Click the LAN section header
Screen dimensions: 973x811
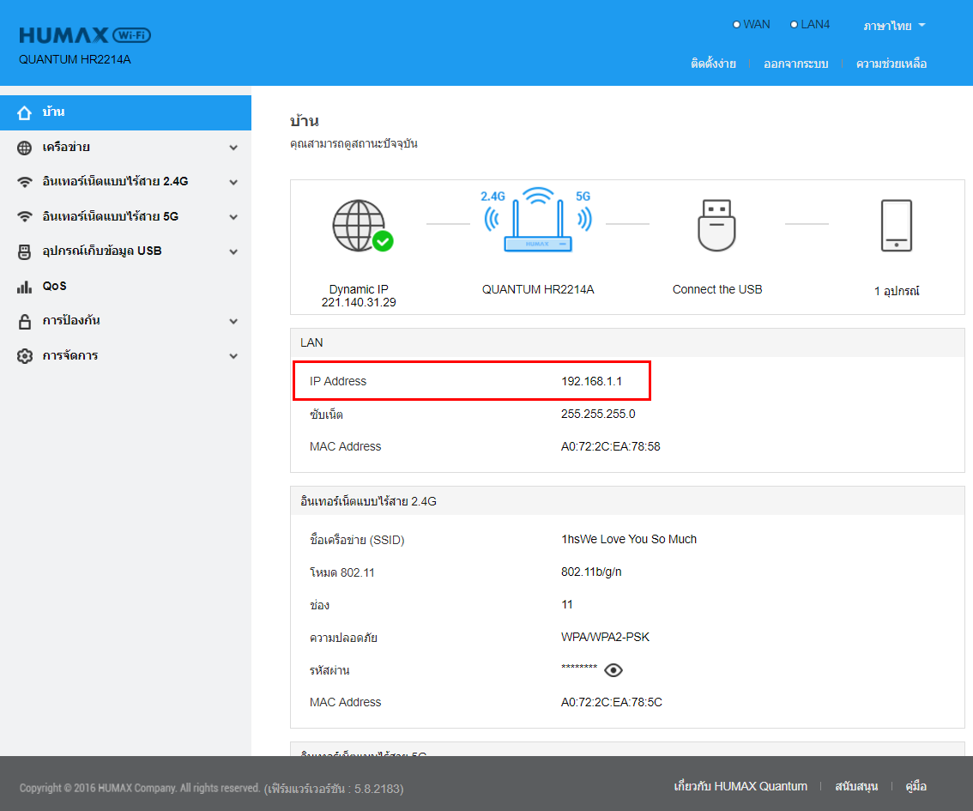627,342
